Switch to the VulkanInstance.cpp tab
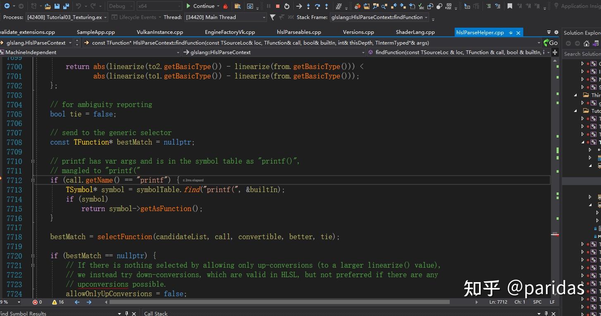Screen dimensions: 601x316 [160, 32]
